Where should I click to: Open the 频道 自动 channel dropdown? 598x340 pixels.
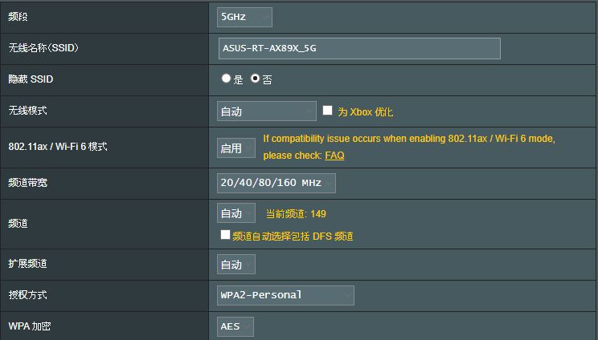pyautogui.click(x=236, y=213)
